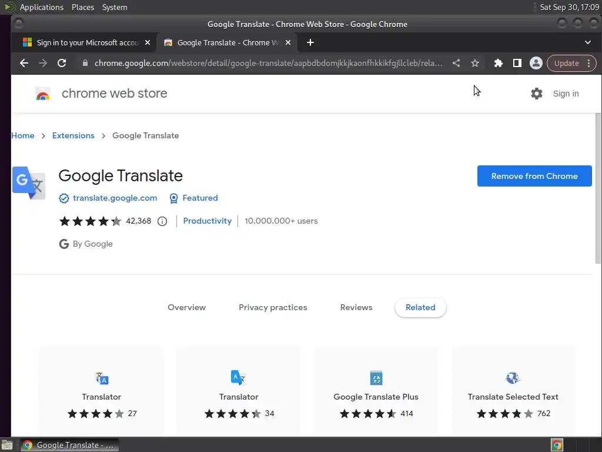
Task: Share this page icon in address bar
Action: (456, 63)
